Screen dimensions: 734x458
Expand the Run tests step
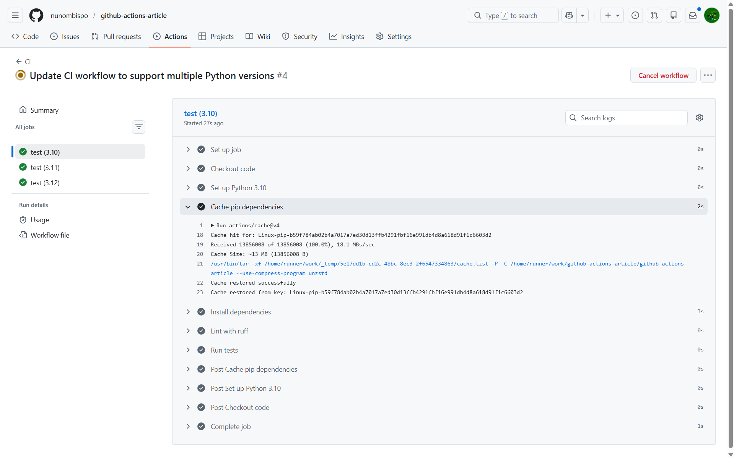point(188,350)
